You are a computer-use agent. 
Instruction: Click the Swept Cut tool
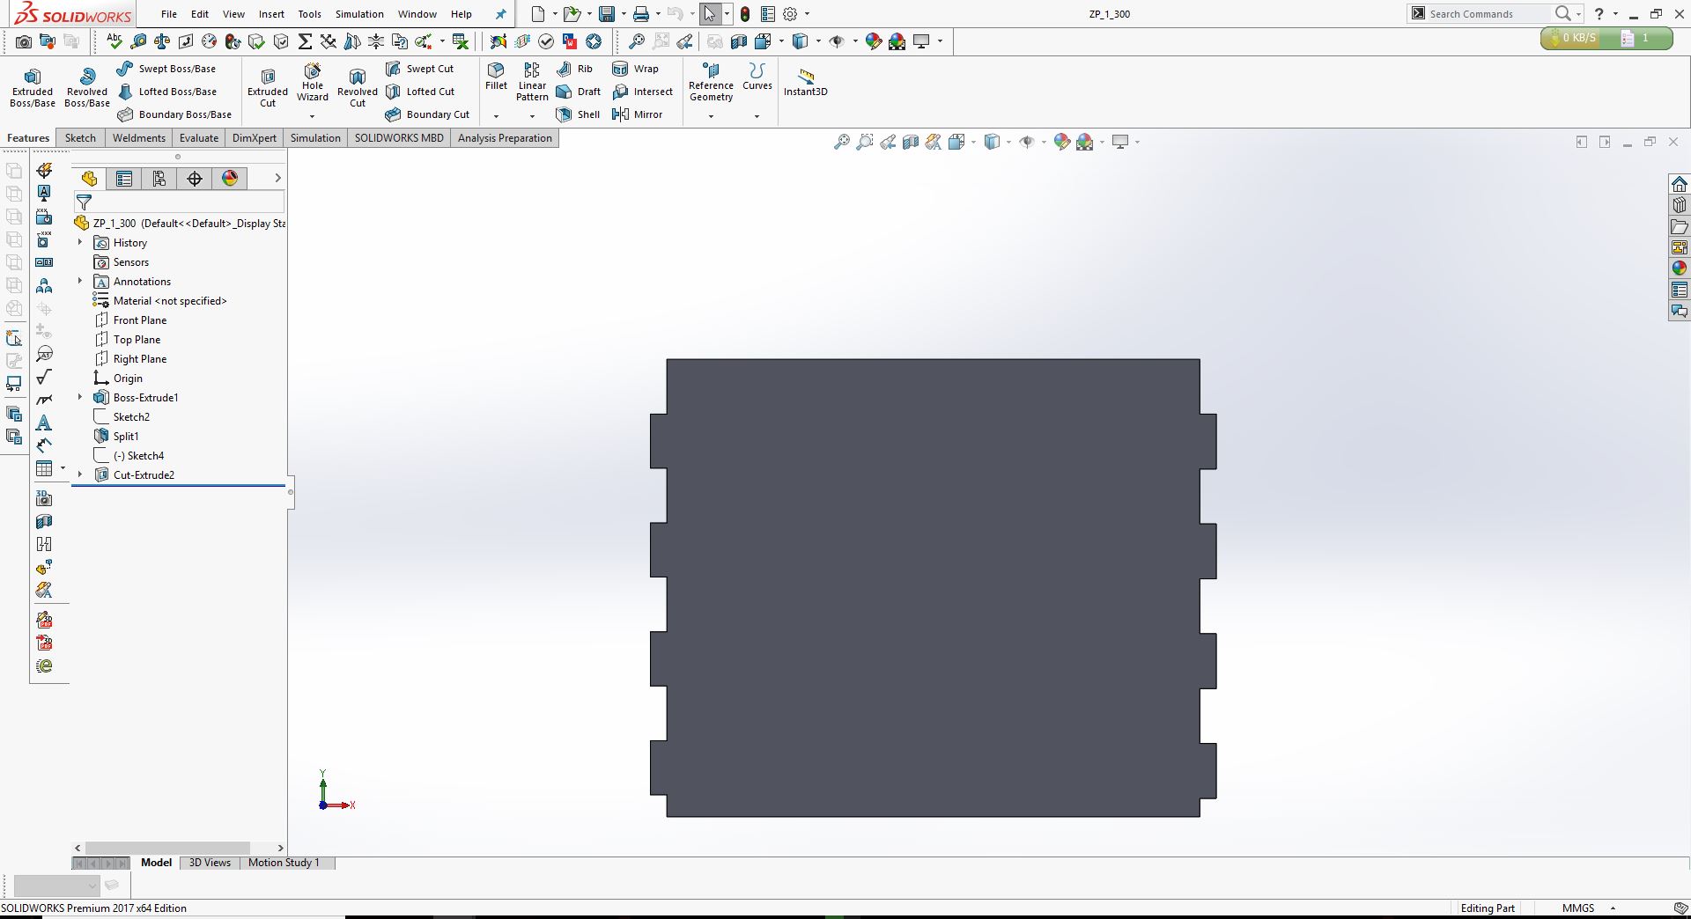pyautogui.click(x=419, y=69)
